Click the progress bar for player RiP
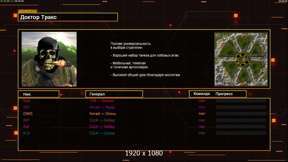 point(241,120)
